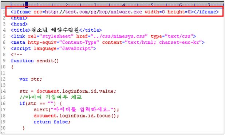Click line number 5 in the gutter
Image resolution: width=225 pixels, height=135 pixels.
click(4, 36)
